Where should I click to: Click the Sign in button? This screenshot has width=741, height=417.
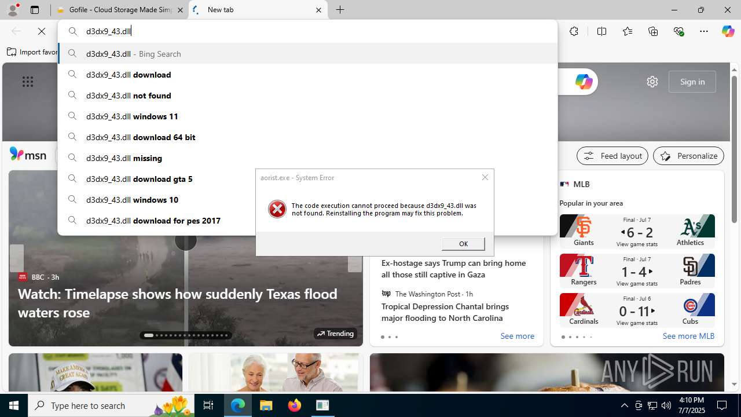point(692,82)
